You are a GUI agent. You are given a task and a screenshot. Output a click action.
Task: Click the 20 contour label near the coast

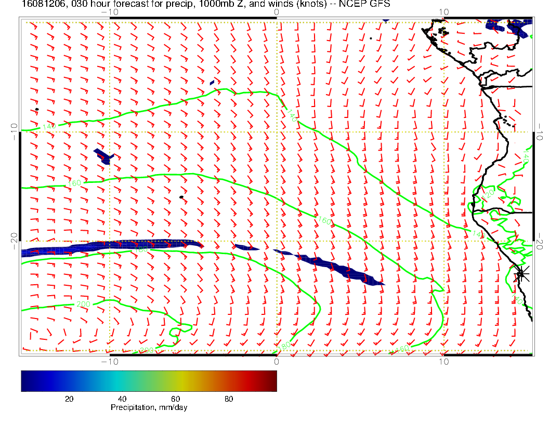coord(489,193)
